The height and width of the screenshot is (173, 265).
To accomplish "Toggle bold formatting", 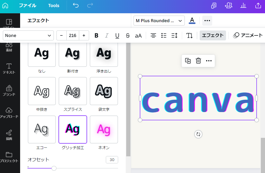I will pos(96,35).
